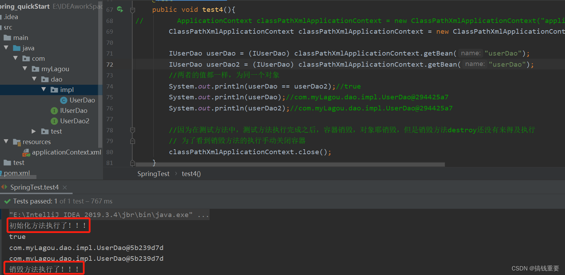Click line number 72 in the gutter
Image resolution: width=565 pixels, height=275 pixels.
[x=110, y=65]
